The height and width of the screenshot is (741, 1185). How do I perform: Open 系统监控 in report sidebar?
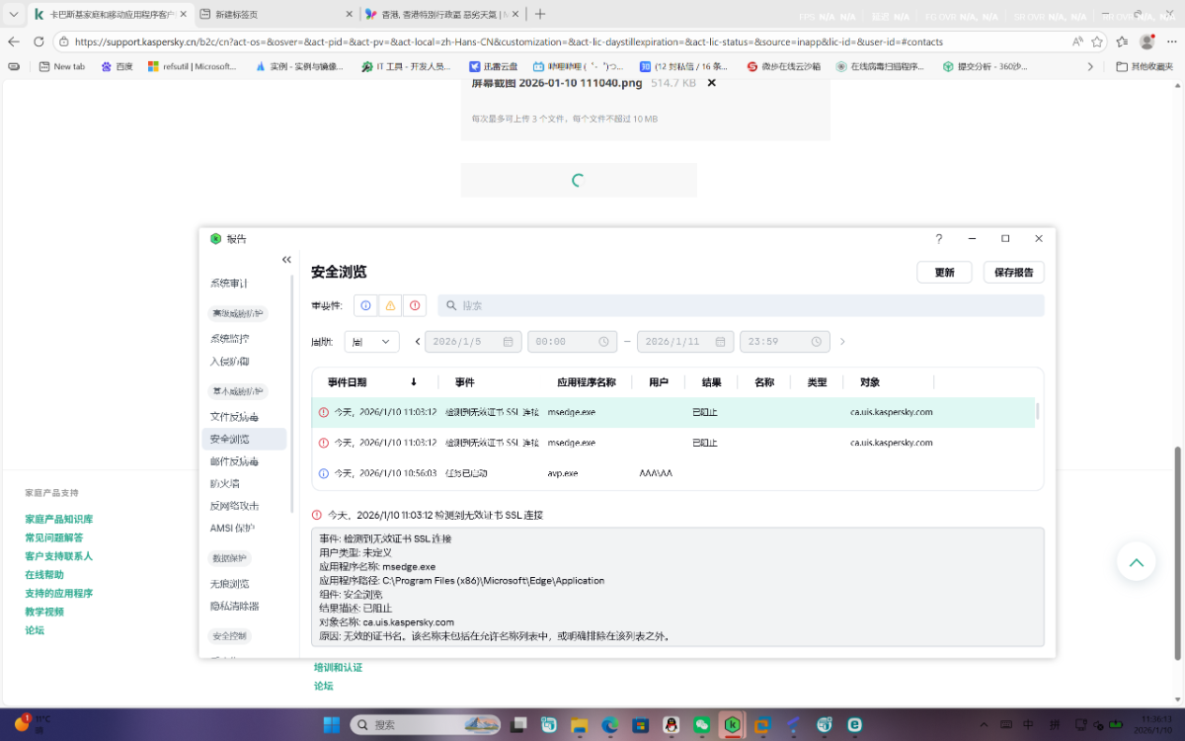229,339
